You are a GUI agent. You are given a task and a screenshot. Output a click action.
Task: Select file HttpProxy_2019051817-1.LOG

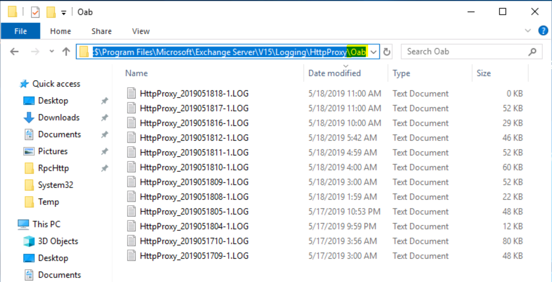(x=194, y=108)
